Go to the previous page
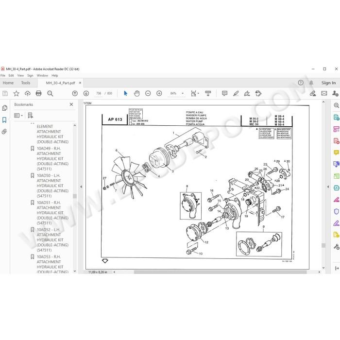340x340 pixels. click(x=75, y=93)
